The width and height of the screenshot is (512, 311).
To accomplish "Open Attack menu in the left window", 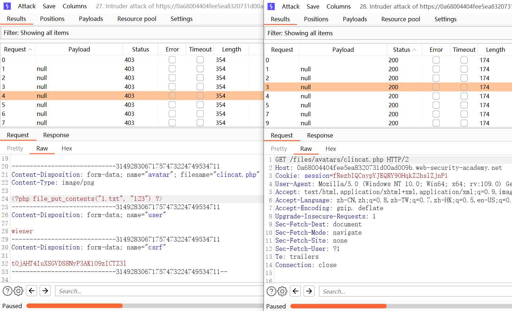I will coord(27,6).
